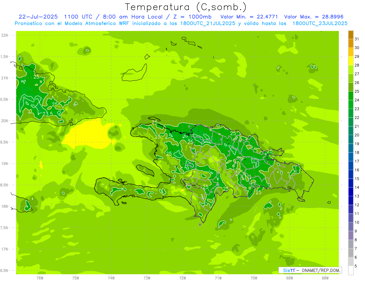Screen dimensions: 365x282
Task: Select the dark orange swatch above 31
Action: [x=351, y=35]
